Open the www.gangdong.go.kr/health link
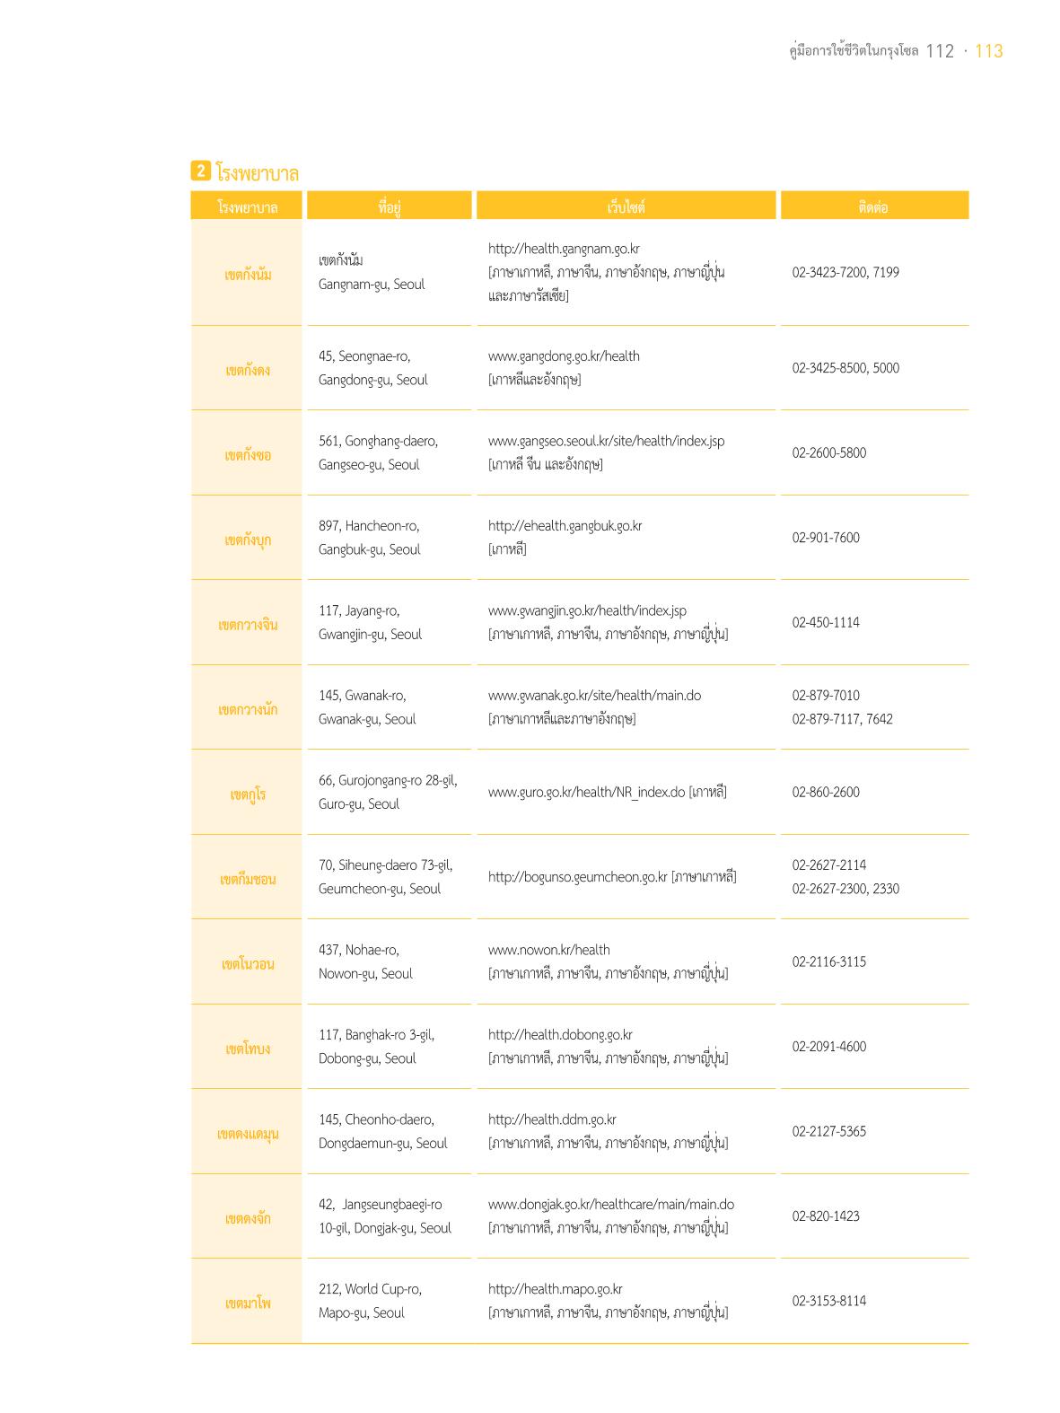 (x=564, y=356)
